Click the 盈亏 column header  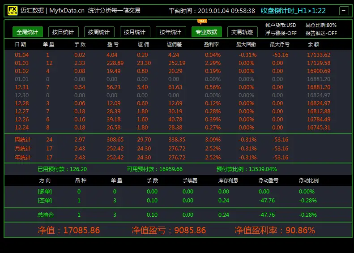(113, 44)
